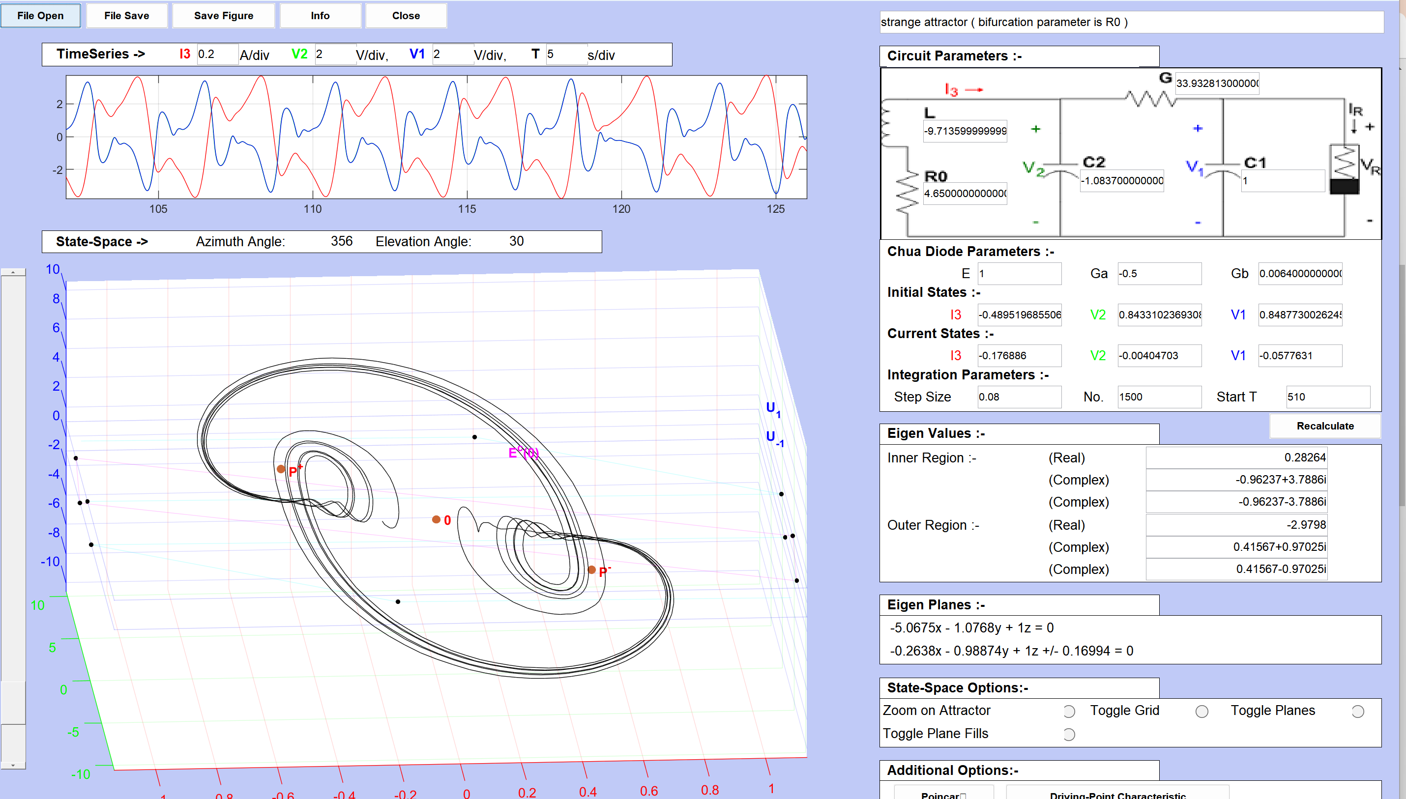The image size is (1406, 799).
Task: Select the Toggle Planes radio button
Action: pos(1357,711)
